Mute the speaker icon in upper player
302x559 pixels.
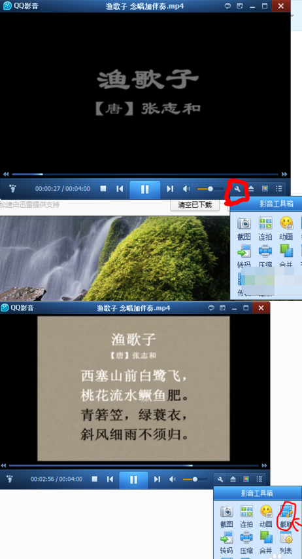click(186, 189)
